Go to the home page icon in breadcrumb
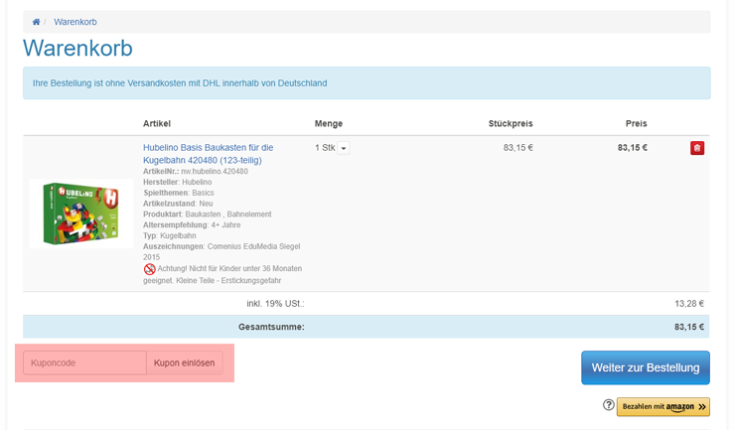 [36, 22]
